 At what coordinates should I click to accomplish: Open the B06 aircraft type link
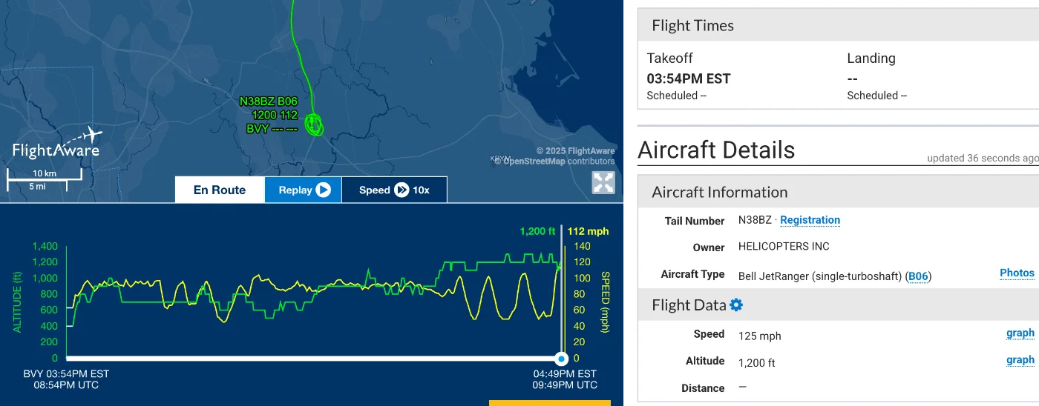point(918,276)
